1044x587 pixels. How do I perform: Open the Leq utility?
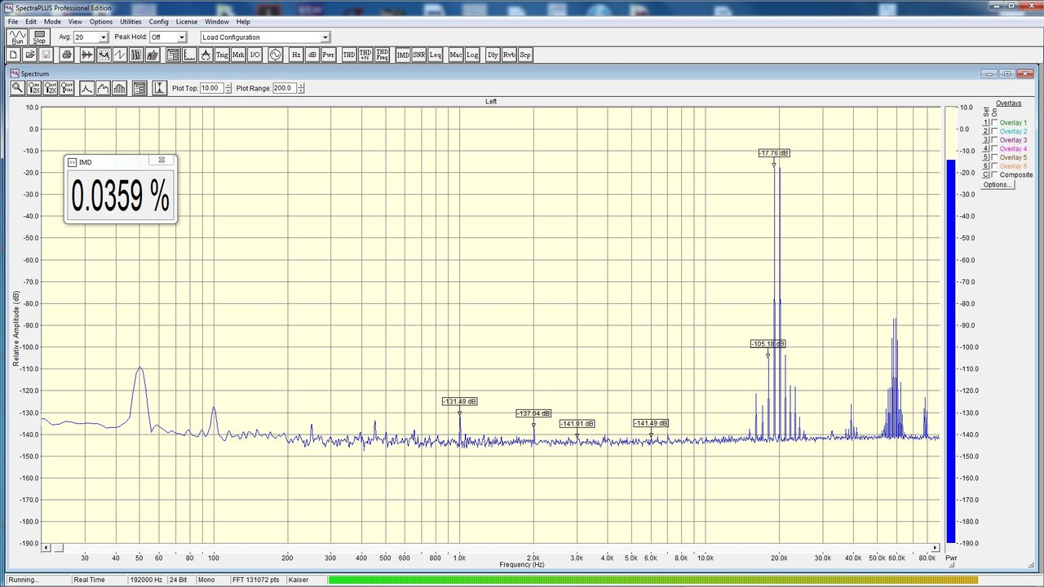pos(436,55)
